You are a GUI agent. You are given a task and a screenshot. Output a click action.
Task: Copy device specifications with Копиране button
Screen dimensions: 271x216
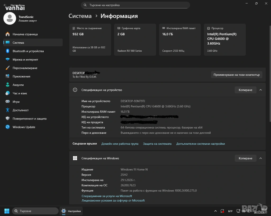pos(245,90)
